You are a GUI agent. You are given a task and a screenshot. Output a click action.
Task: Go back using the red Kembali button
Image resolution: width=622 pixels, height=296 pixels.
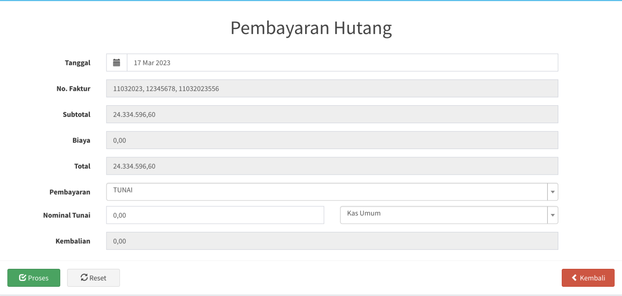588,278
